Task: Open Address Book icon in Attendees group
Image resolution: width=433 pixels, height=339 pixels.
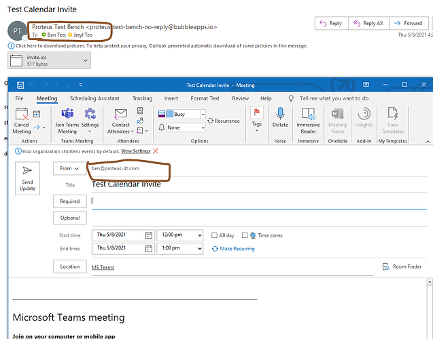Action: click(140, 111)
